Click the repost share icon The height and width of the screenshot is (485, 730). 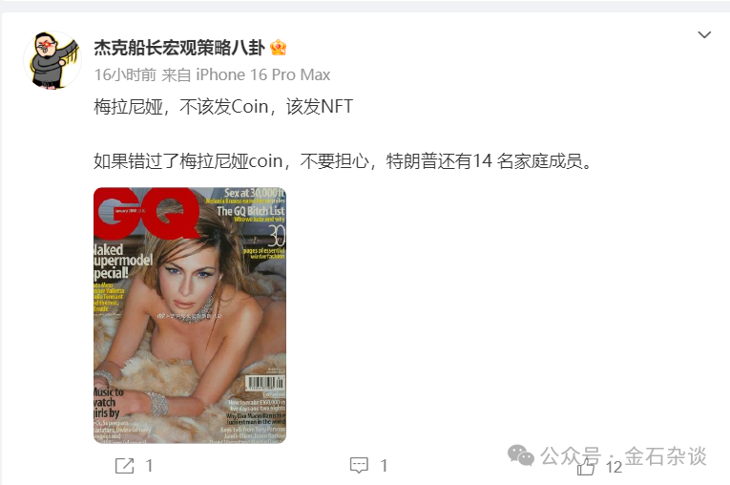coord(124,466)
